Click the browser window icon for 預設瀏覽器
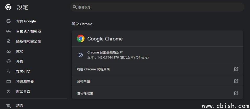 click(x=9, y=81)
